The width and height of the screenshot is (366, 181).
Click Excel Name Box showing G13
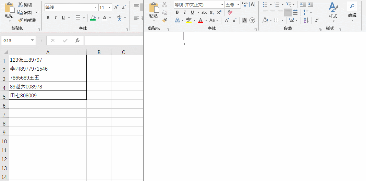[x=19, y=41]
